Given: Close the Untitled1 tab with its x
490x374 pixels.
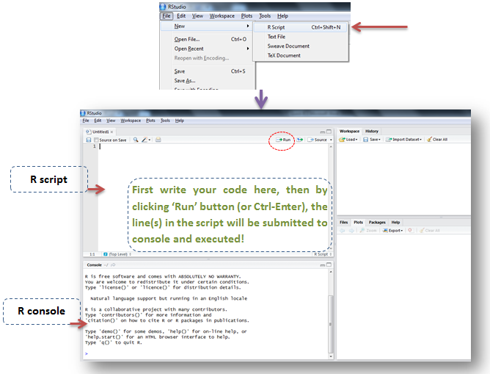Looking at the screenshot, I should [x=111, y=132].
